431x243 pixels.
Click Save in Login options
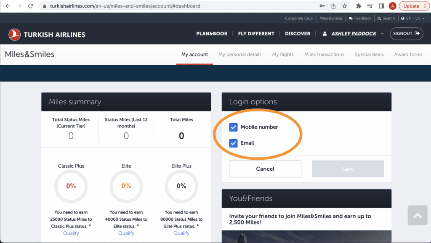[x=348, y=169]
